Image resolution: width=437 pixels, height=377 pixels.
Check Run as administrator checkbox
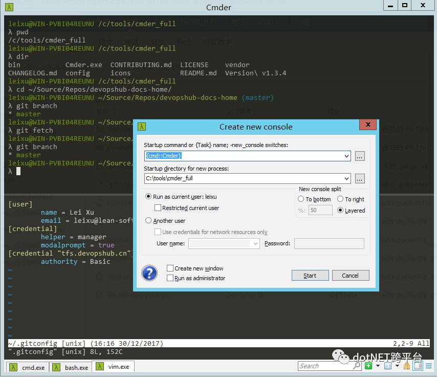pyautogui.click(x=170, y=278)
